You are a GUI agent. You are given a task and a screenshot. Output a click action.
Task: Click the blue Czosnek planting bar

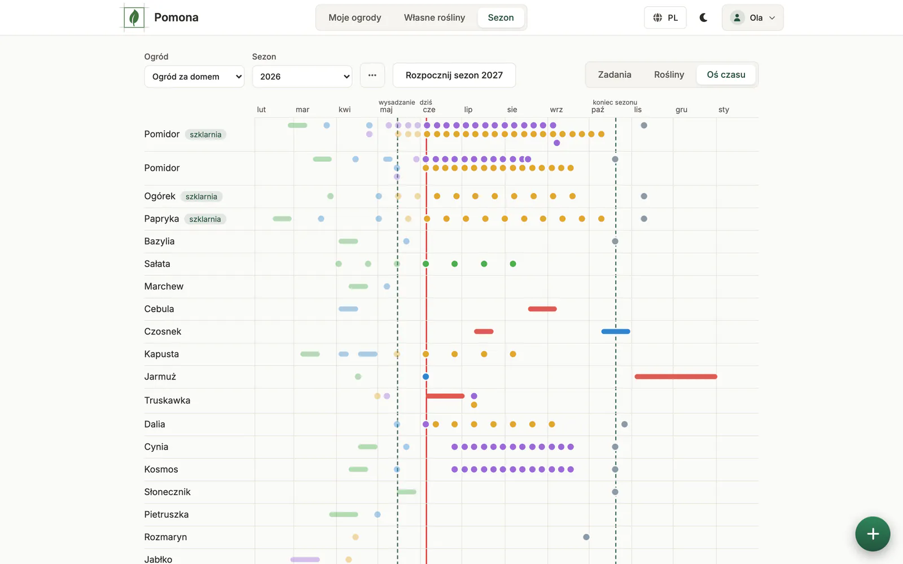[616, 332]
